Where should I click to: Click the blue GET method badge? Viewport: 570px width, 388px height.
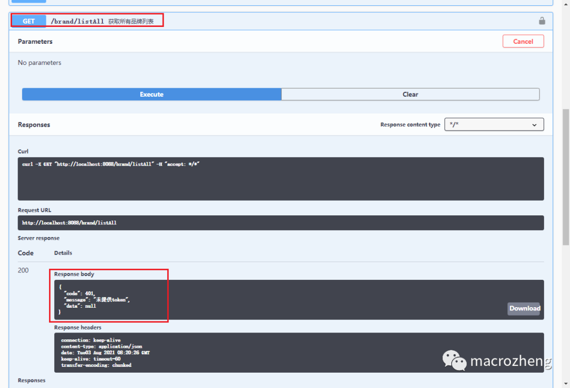point(28,21)
